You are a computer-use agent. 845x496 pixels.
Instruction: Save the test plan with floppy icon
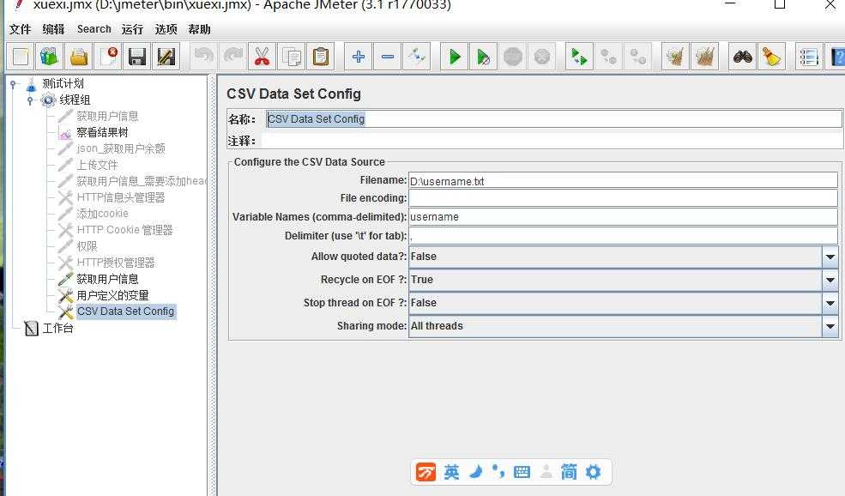coord(137,57)
